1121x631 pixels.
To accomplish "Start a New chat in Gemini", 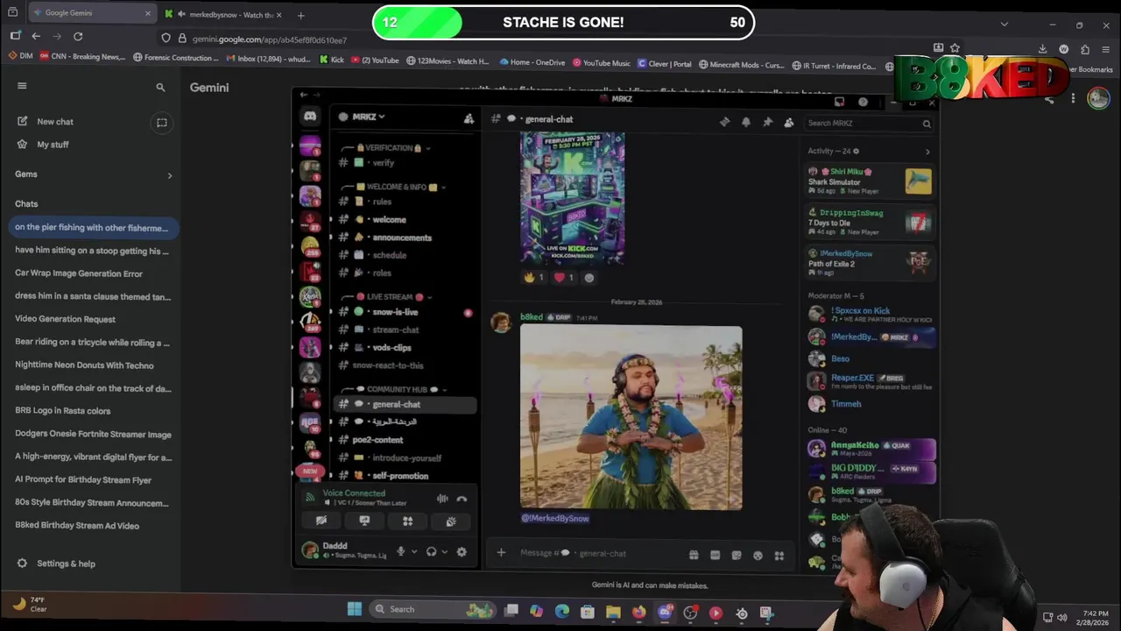I will click(x=54, y=122).
